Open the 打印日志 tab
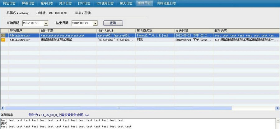Viewport: 280px width, 129px height. point(84,3)
